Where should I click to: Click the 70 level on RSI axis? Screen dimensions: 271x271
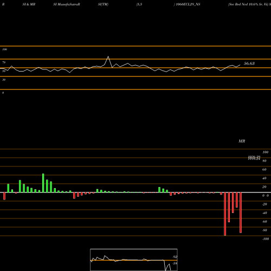pos(4,62)
